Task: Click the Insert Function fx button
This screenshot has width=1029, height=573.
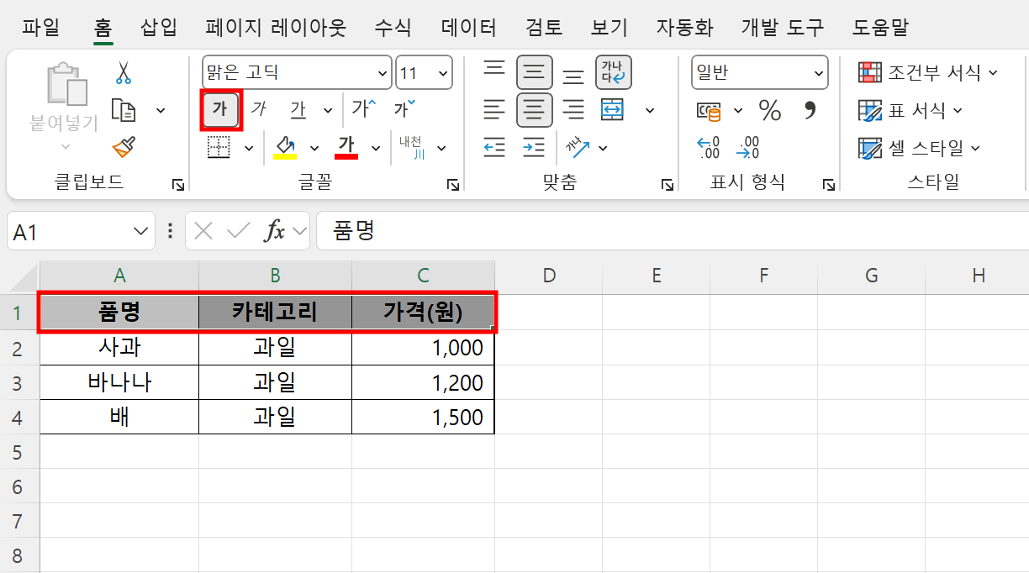Action: [x=274, y=231]
